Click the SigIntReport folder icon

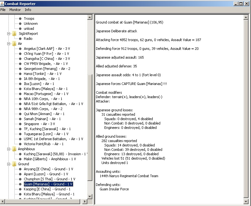click(x=14, y=34)
